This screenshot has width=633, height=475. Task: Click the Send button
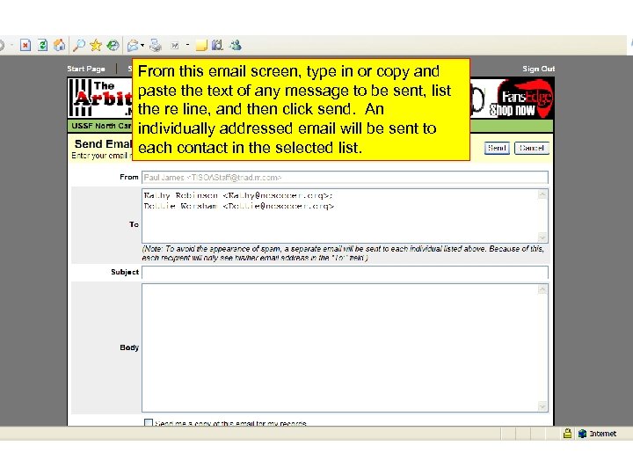pos(497,148)
